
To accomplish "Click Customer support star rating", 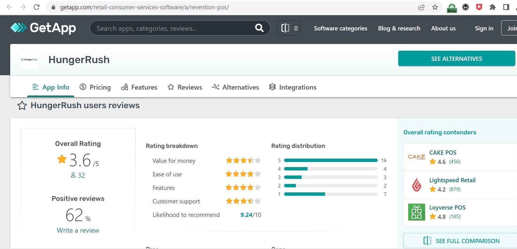I will (x=243, y=201).
